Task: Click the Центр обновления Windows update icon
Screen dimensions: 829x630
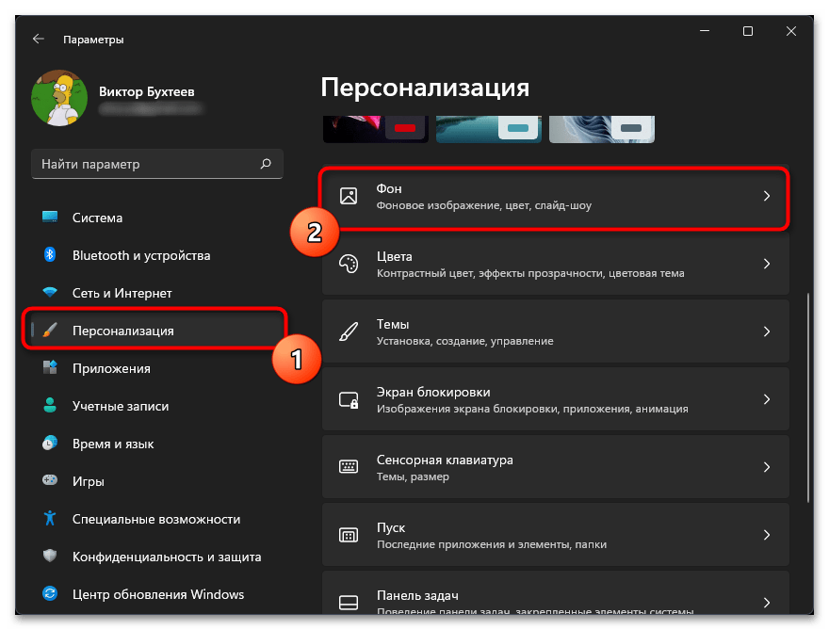Action: point(50,594)
